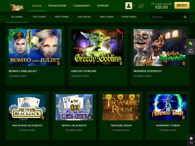This screenshot has height=146, width=195.
Task: Click the 7Spins casino logo
Action: pyautogui.click(x=17, y=7)
